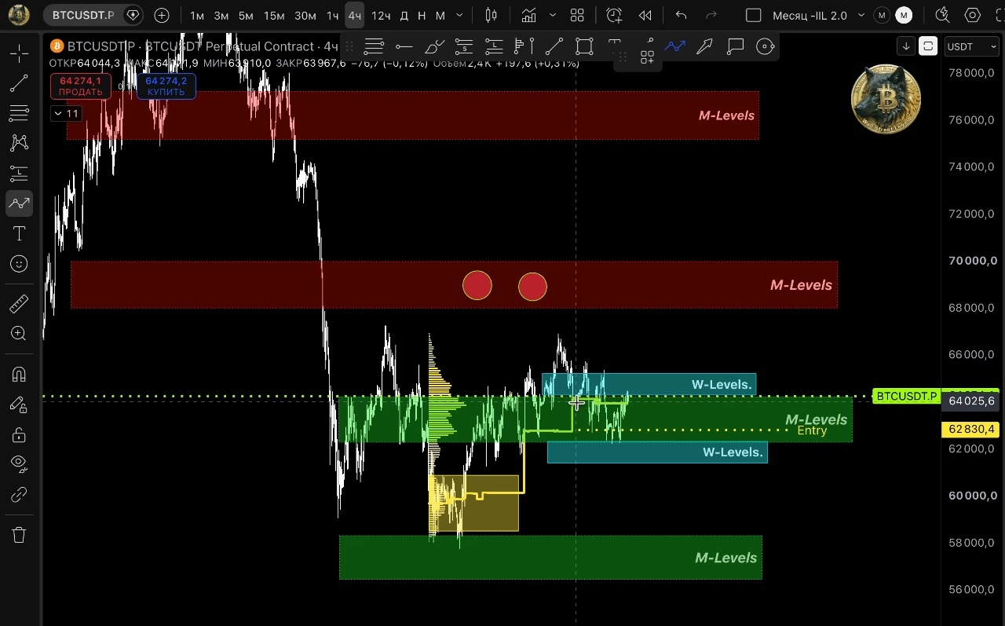Toggle hide all drawings eye icon
Screen dimensions: 1005x626
pos(19,464)
